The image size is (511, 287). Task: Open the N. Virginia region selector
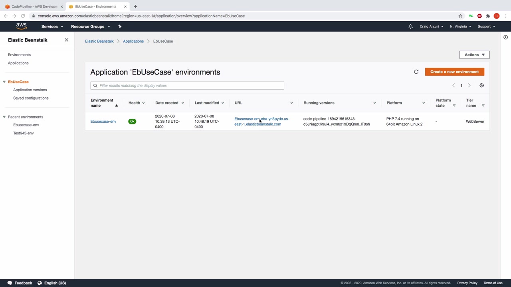(460, 27)
